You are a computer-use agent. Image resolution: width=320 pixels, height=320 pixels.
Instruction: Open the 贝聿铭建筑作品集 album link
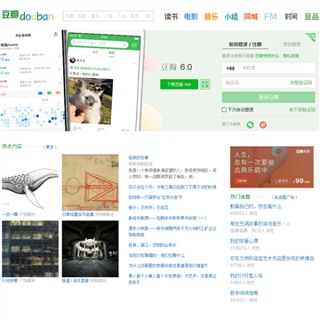point(77,214)
